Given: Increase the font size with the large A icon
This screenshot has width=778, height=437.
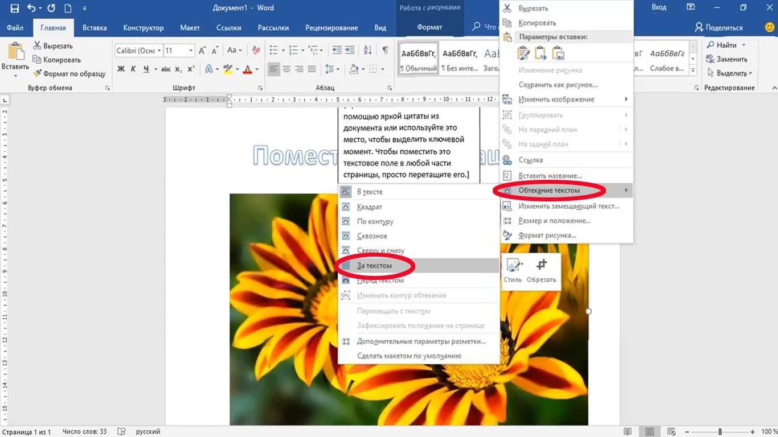Looking at the screenshot, I should [203, 51].
